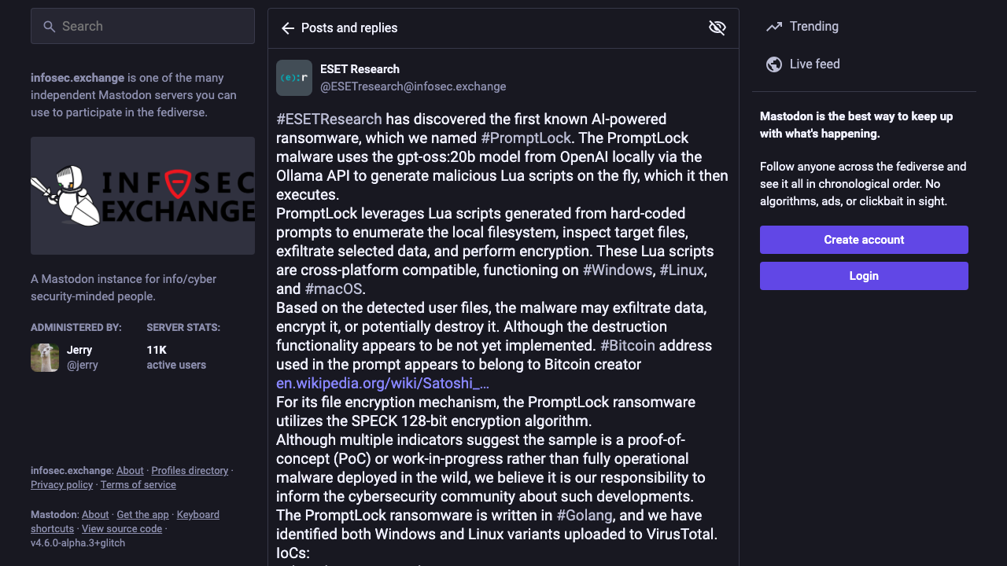Open the Terms of service link
Image resolution: width=1007 pixels, height=566 pixels.
(x=138, y=485)
